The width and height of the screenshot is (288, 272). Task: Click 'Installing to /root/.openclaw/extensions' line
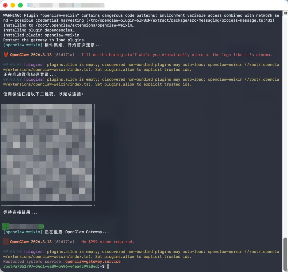(69, 25)
